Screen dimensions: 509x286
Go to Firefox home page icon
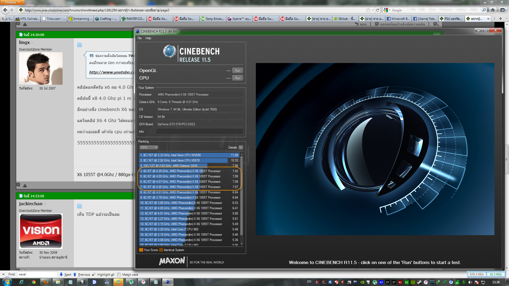pos(493,10)
